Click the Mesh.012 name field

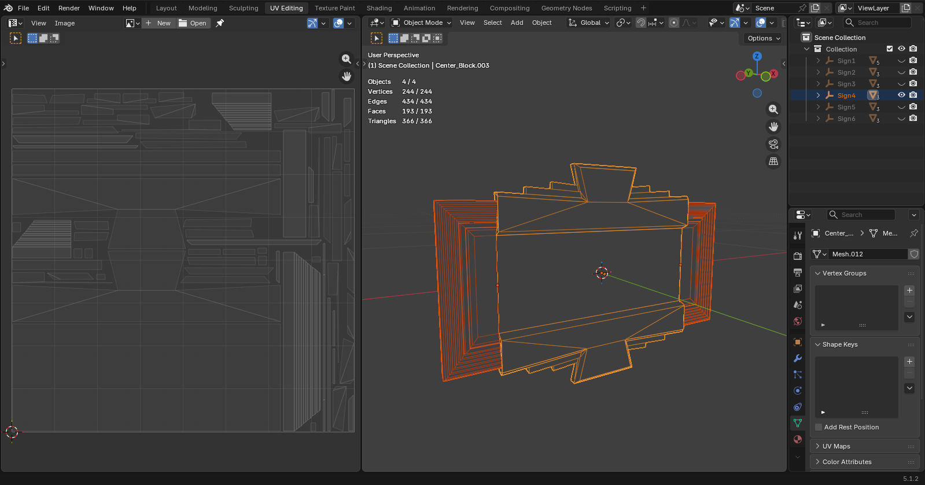[x=868, y=254]
